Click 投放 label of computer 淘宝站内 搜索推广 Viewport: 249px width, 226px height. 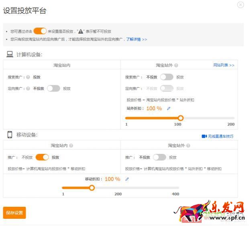point(37,77)
